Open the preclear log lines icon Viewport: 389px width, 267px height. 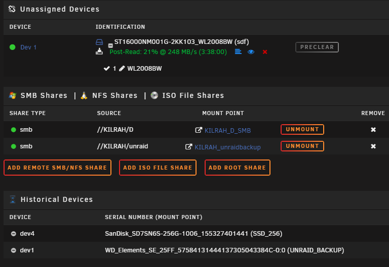238,51
